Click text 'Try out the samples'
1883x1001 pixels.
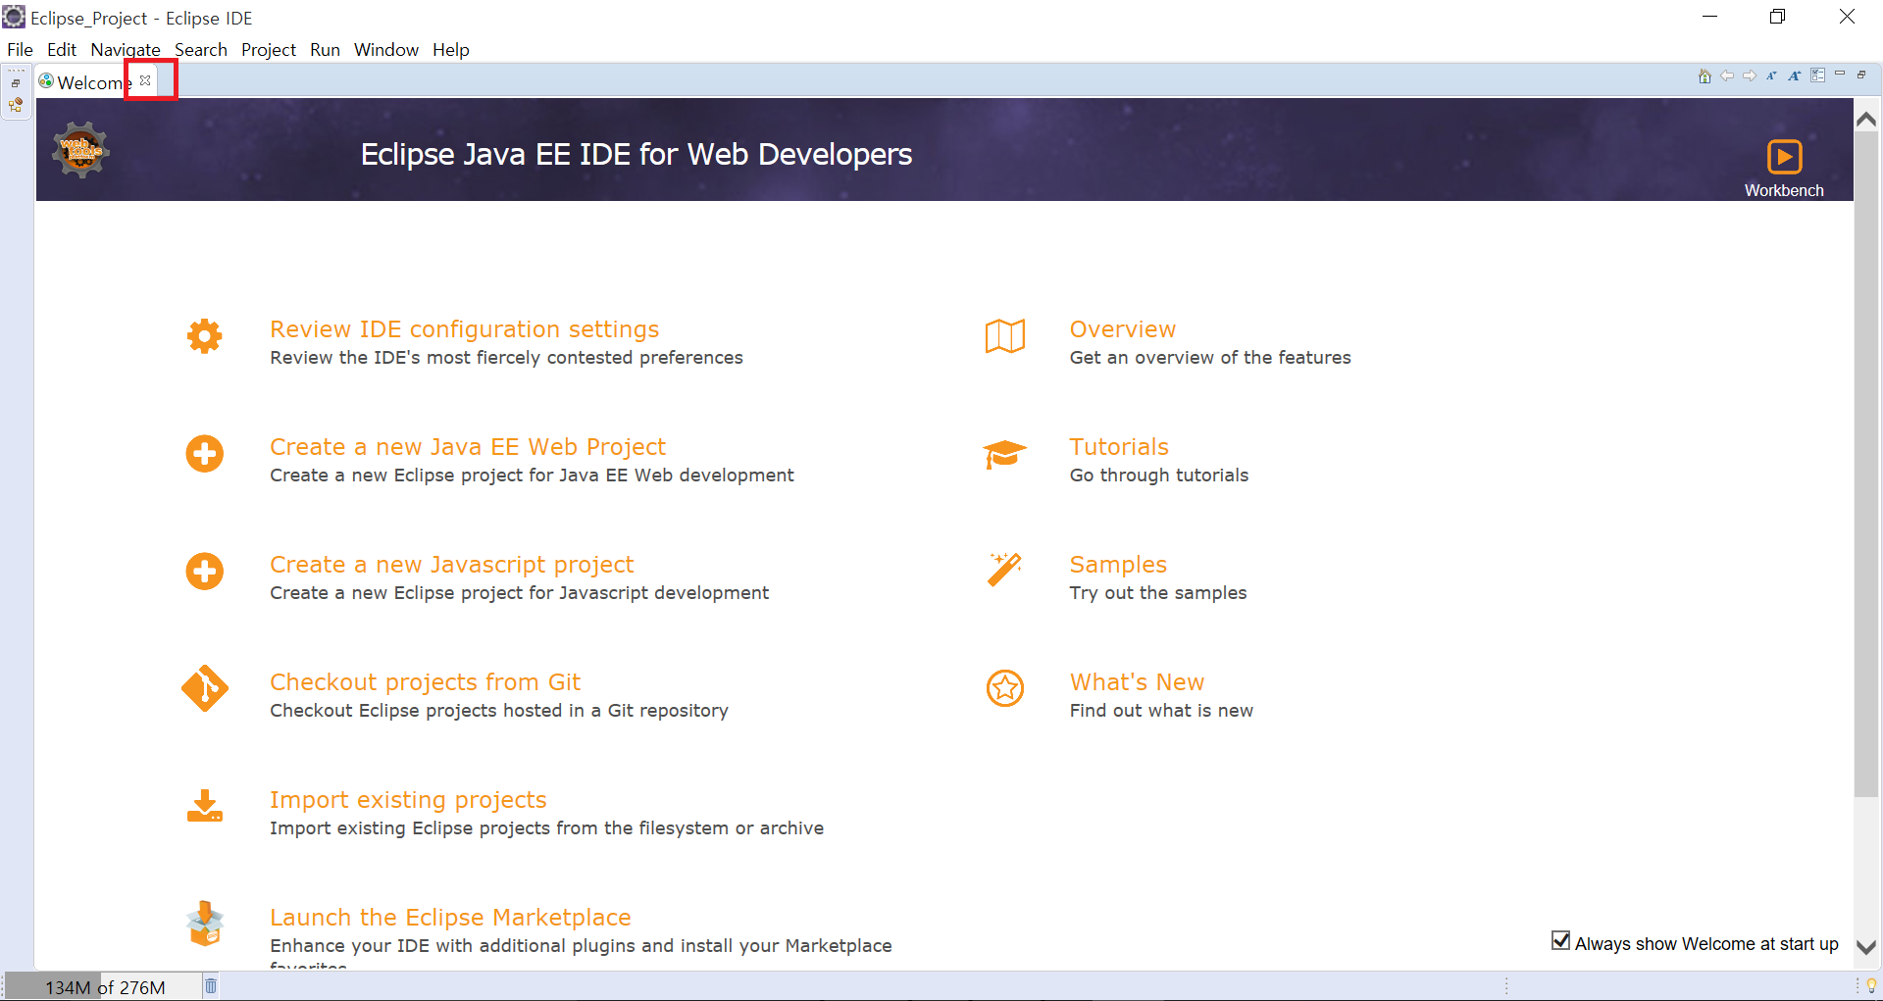pos(1158,593)
